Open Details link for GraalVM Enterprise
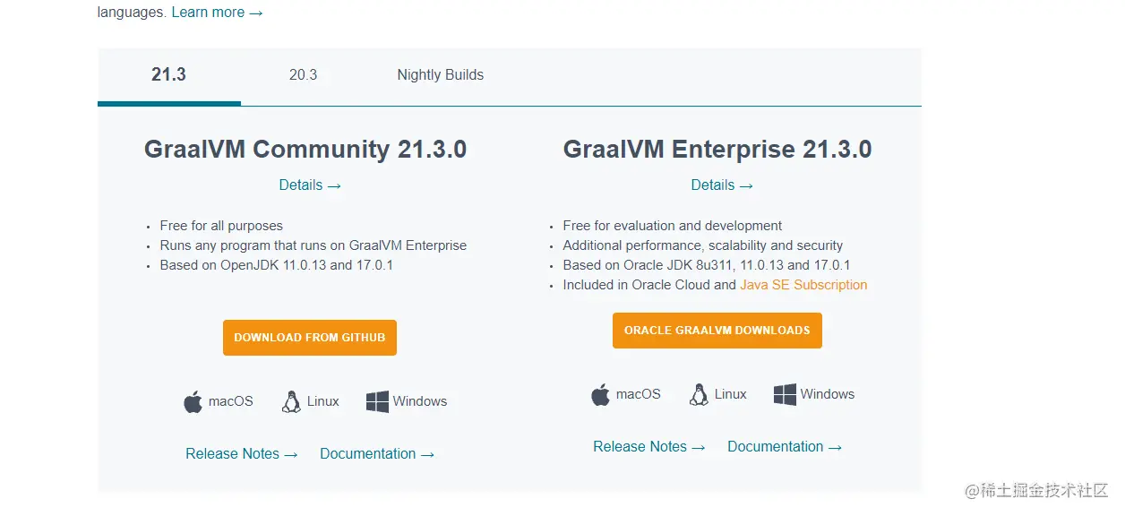1125x516 pixels. (x=722, y=185)
